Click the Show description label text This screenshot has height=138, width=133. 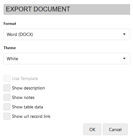[x=28, y=88]
